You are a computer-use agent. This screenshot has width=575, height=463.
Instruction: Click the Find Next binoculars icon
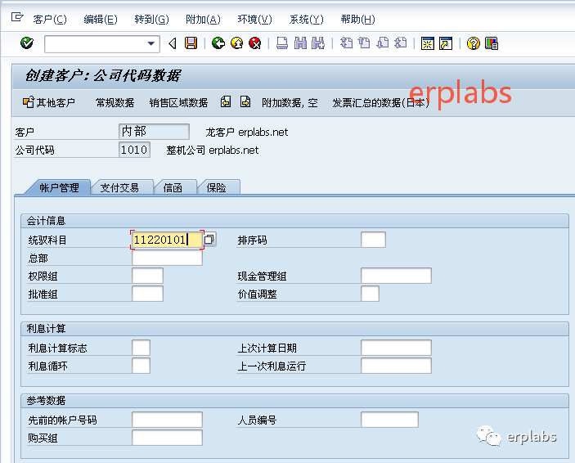click(x=318, y=43)
